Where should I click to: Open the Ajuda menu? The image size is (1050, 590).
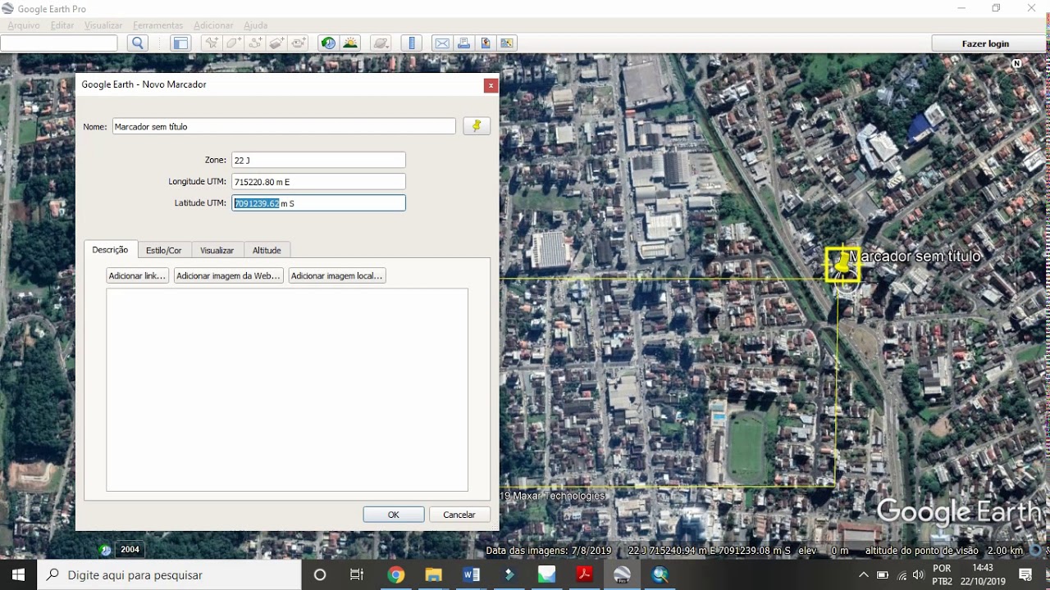point(256,25)
